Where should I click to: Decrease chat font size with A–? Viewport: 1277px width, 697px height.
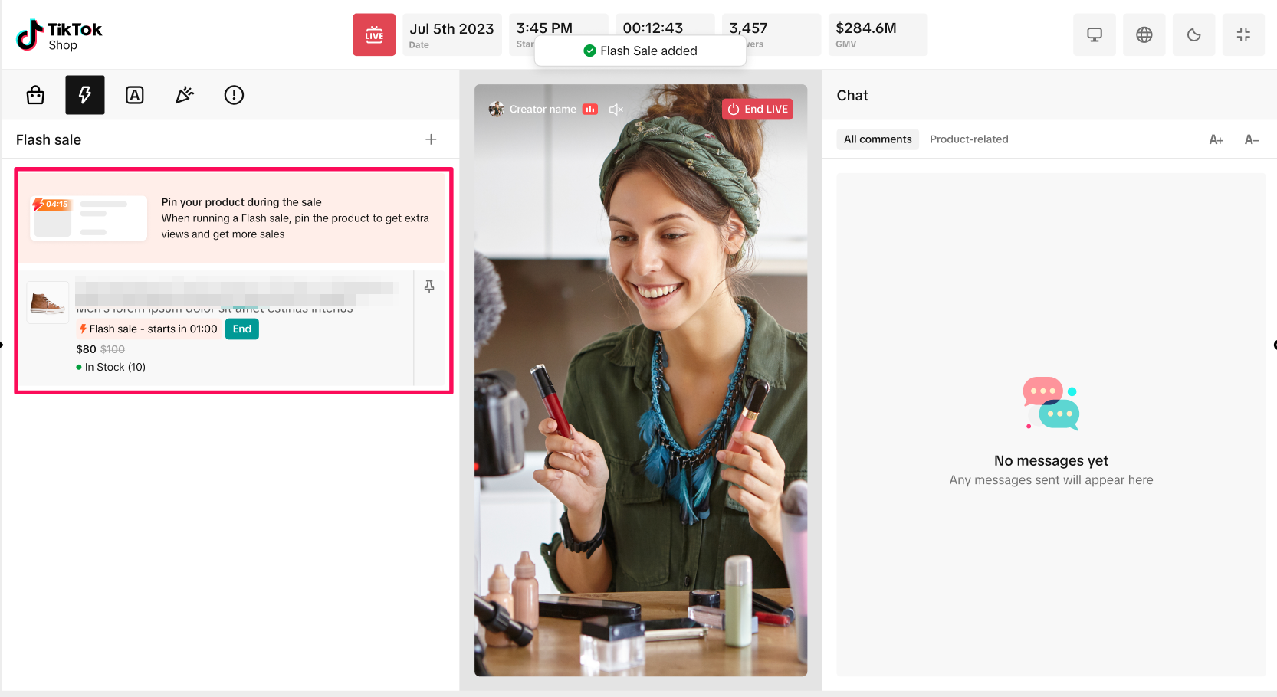1252,139
